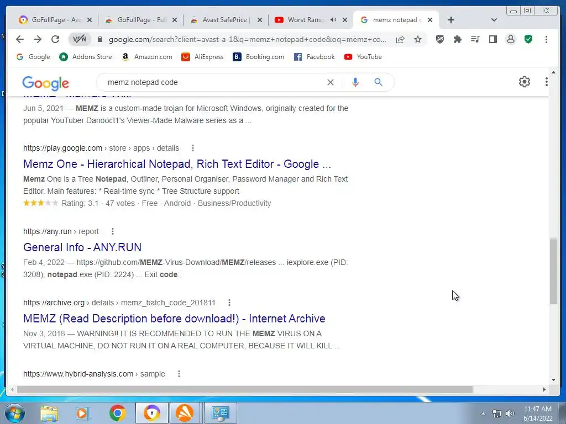Open General Info - ANY.RUN result

point(82,247)
